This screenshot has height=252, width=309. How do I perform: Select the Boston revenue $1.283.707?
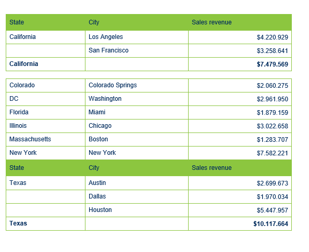(273, 140)
